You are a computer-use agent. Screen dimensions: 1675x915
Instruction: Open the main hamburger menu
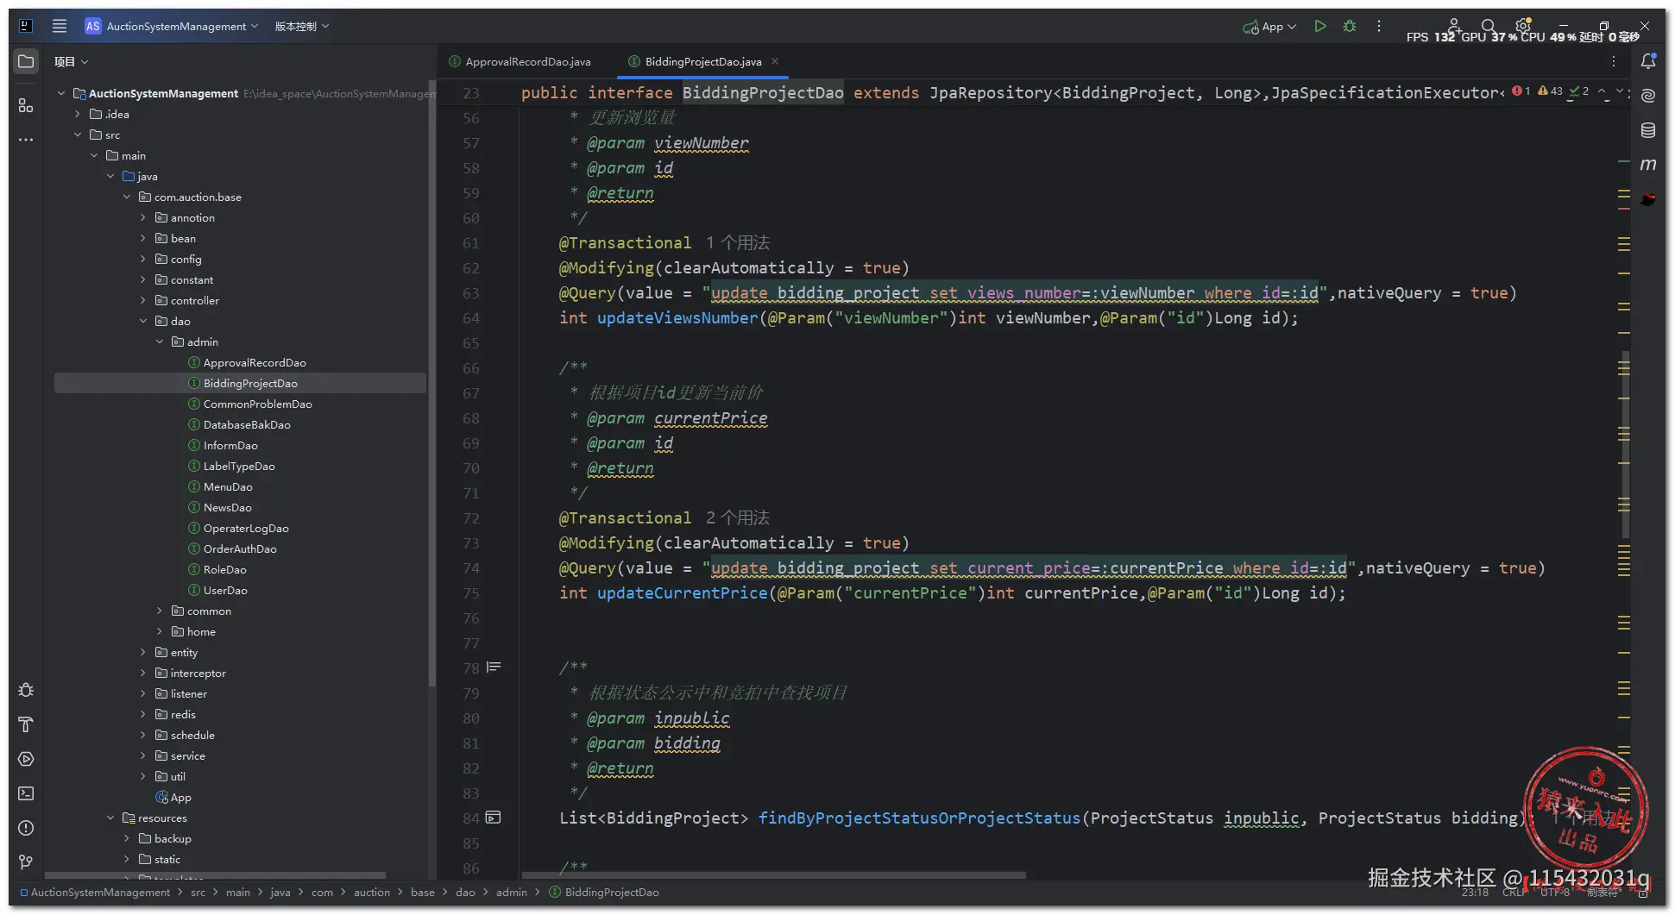pos(60,26)
